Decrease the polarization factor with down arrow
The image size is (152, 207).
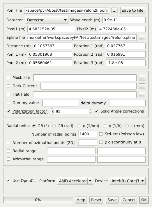click(x=91, y=113)
